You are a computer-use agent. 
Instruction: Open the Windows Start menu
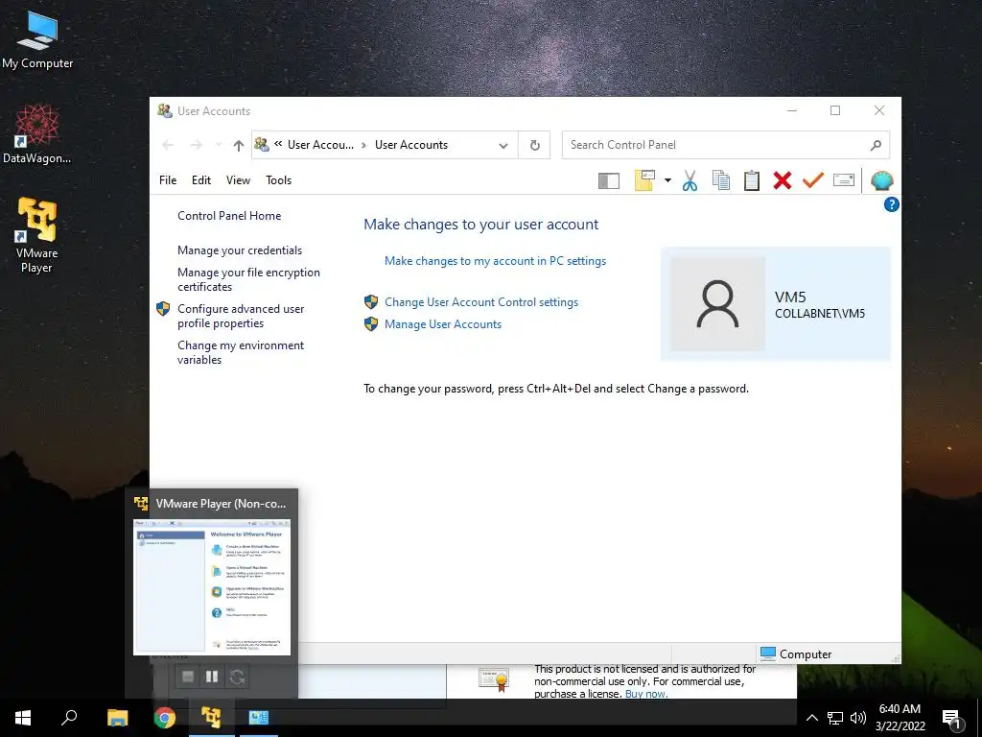click(x=23, y=717)
